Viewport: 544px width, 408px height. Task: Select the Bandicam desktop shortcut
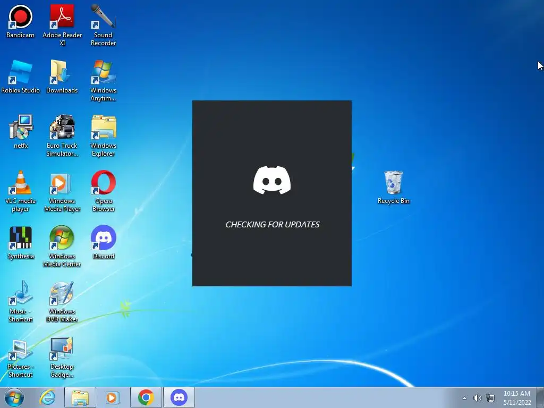21,21
